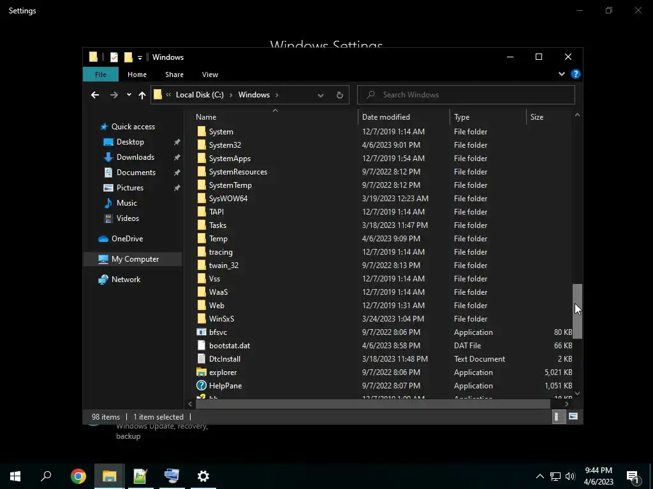Select the DtcInstall text document icon
The width and height of the screenshot is (653, 489).
coord(202,359)
